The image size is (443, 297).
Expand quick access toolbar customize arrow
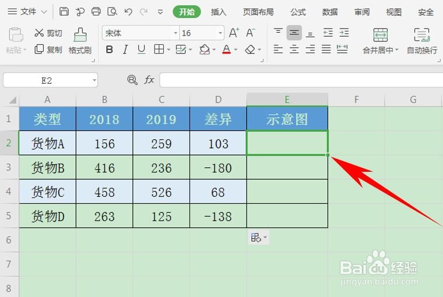tap(160, 12)
